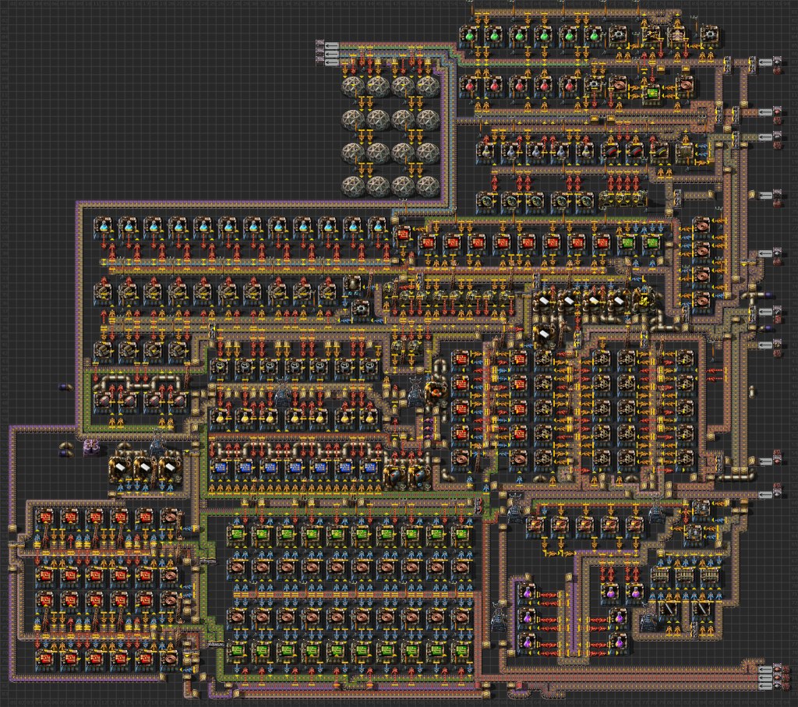Click the top-left red circuit assembler in the bottom-left block
Image resolution: width=798 pixels, height=707 pixels.
pyautogui.click(x=45, y=518)
